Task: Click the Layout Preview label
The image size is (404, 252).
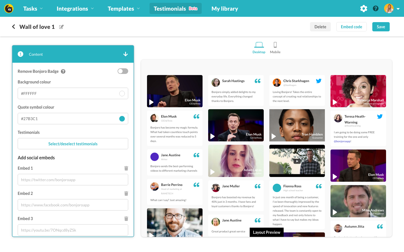Action: tap(267, 232)
